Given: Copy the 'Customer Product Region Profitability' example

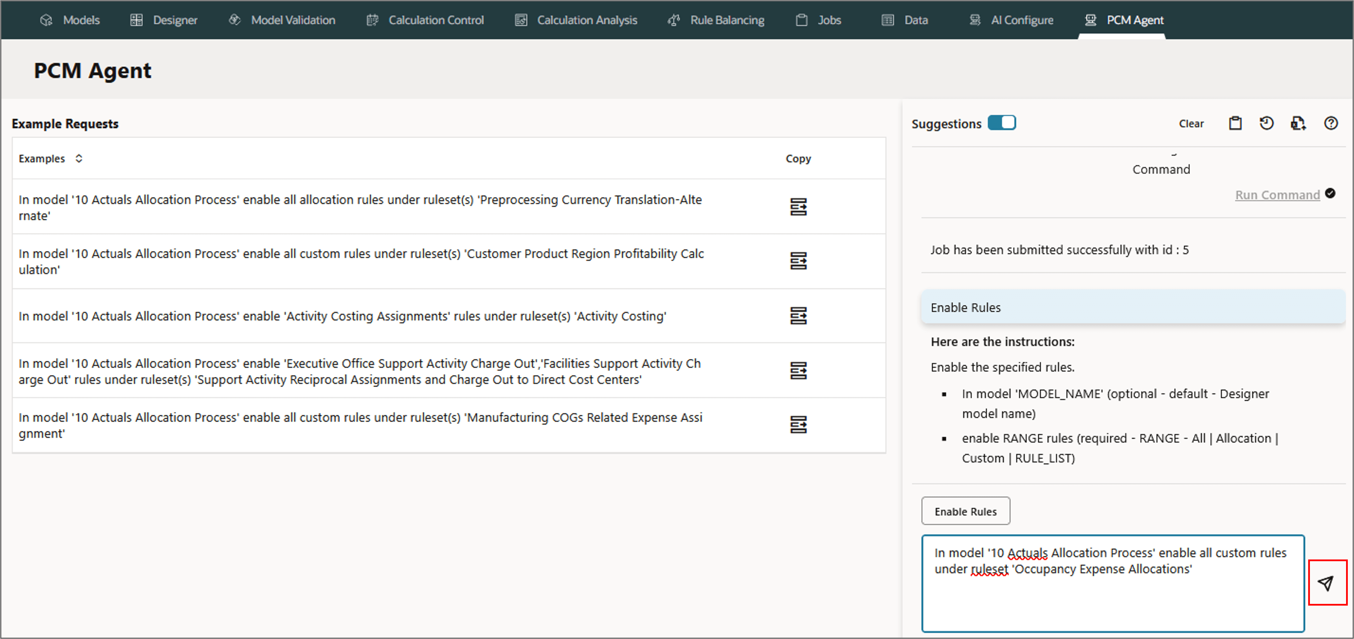Looking at the screenshot, I should pyautogui.click(x=798, y=261).
